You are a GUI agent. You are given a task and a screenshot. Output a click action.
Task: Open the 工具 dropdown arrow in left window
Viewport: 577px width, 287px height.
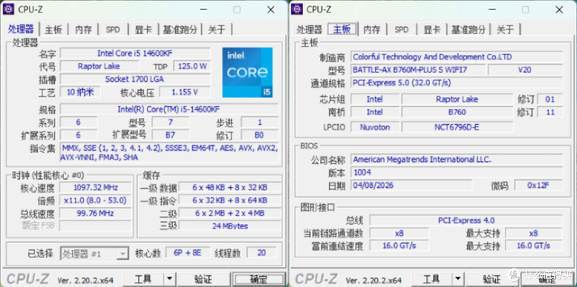[169, 280]
